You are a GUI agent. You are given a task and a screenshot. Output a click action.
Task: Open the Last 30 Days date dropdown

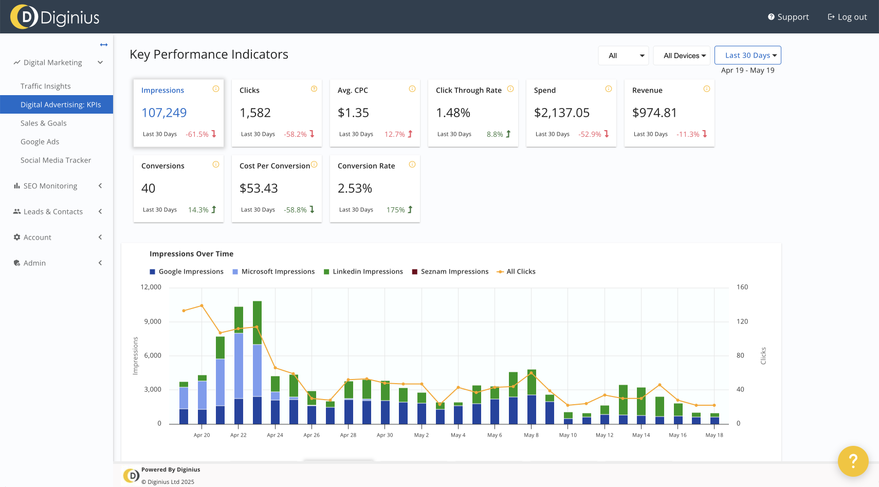point(747,56)
